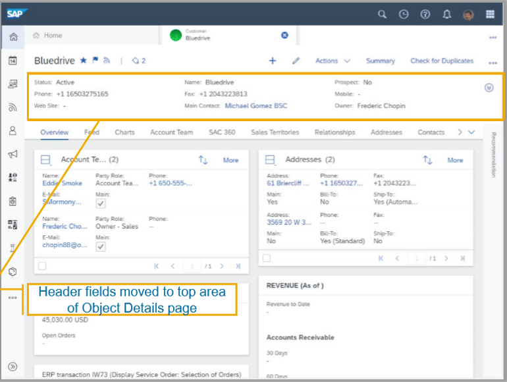Image resolution: width=507 pixels, height=382 pixels.
Task: Open the Eddie Smoke link
Action: click(62, 183)
